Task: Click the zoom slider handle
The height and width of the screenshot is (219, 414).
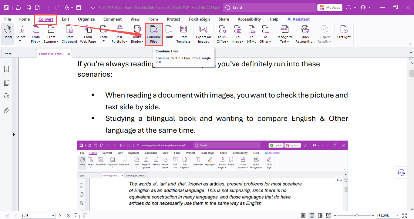Action: click(x=357, y=216)
